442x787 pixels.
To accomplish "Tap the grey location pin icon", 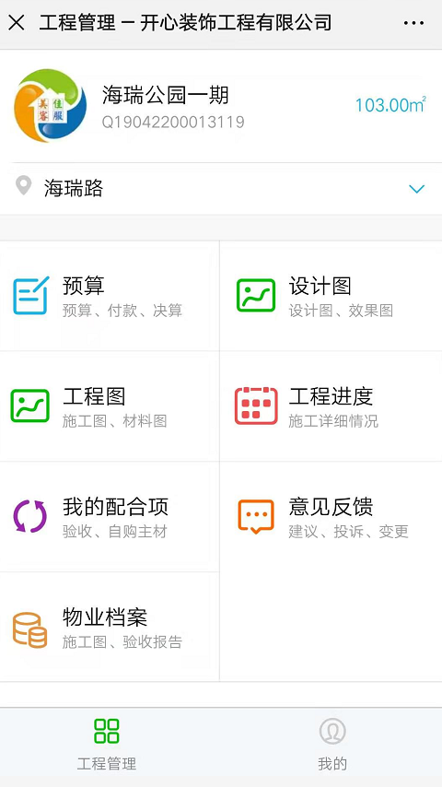I will pos(23,186).
